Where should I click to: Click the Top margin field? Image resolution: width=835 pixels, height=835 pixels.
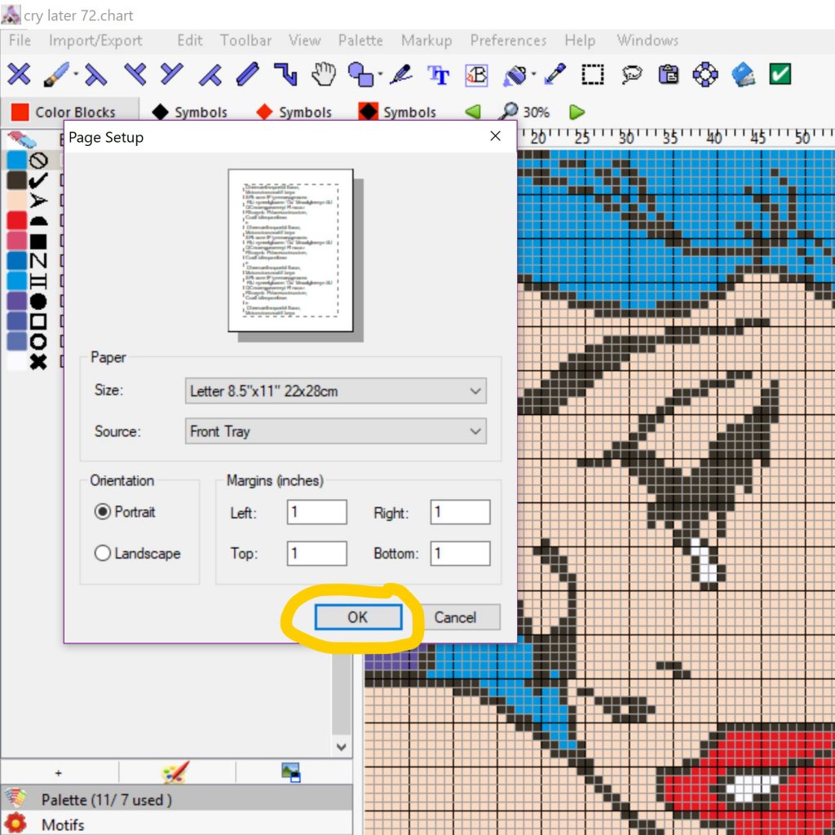coord(317,554)
